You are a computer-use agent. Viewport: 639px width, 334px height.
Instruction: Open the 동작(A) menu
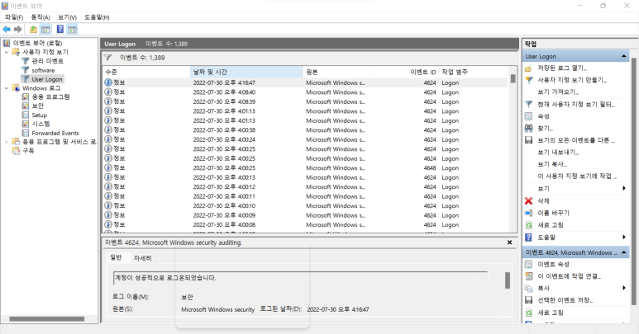41,17
